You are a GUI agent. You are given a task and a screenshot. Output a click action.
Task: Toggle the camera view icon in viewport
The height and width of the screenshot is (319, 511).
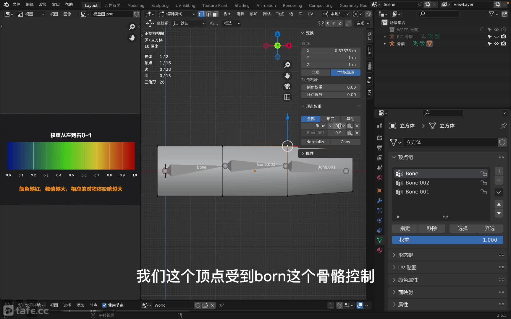coord(287,86)
